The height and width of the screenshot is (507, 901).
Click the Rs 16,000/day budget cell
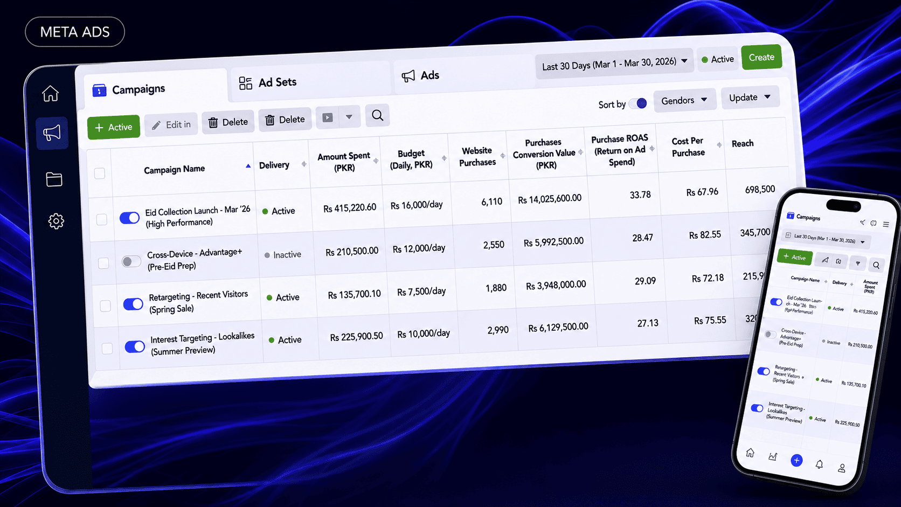[x=417, y=205]
